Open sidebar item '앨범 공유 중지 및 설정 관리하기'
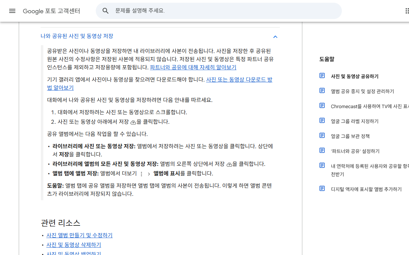The height and width of the screenshot is (255, 409). (x=362, y=91)
